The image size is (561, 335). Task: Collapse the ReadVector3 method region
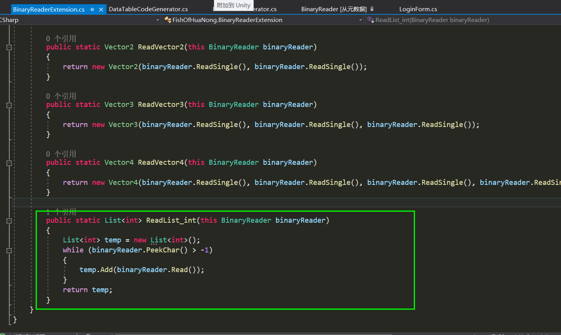click(x=8, y=105)
